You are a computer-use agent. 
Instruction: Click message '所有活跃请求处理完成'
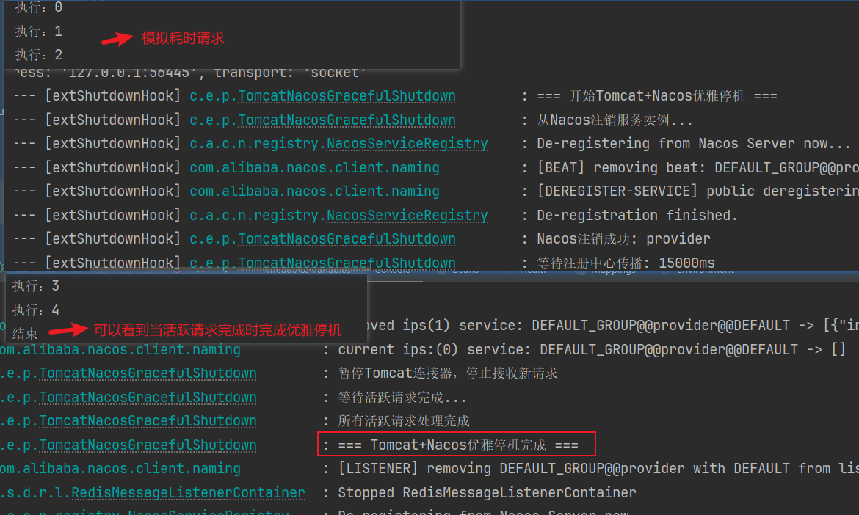click(x=404, y=421)
